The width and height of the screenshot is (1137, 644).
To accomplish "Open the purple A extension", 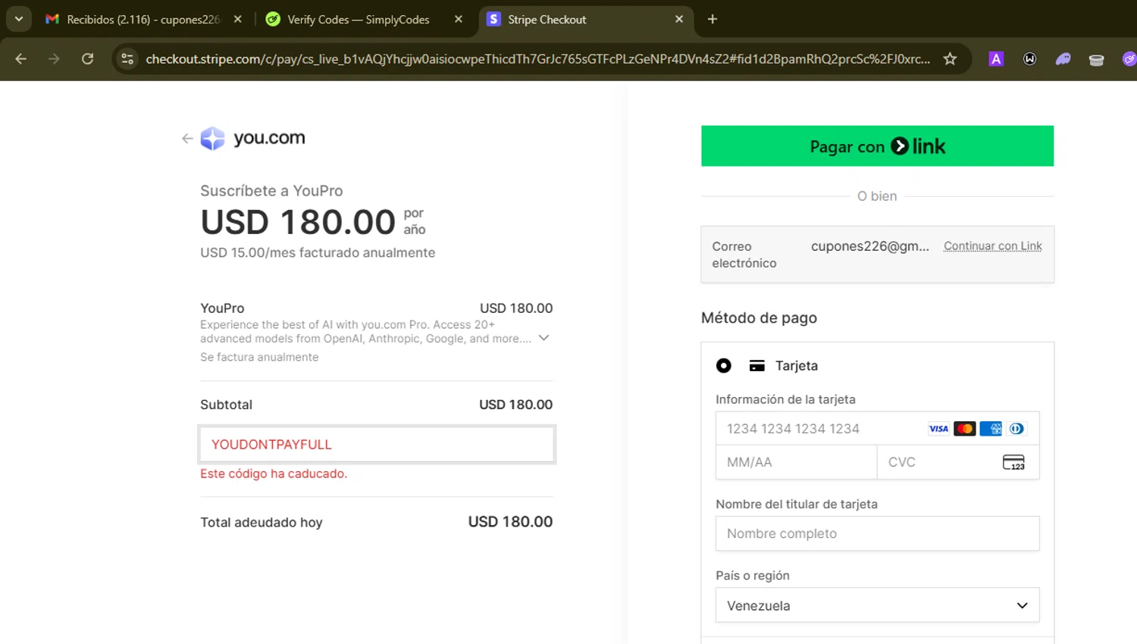I will 996,59.
